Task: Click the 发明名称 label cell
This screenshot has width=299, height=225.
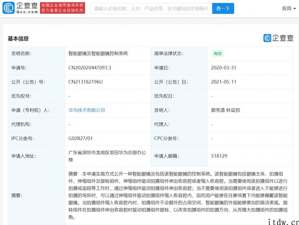Action: (36, 53)
